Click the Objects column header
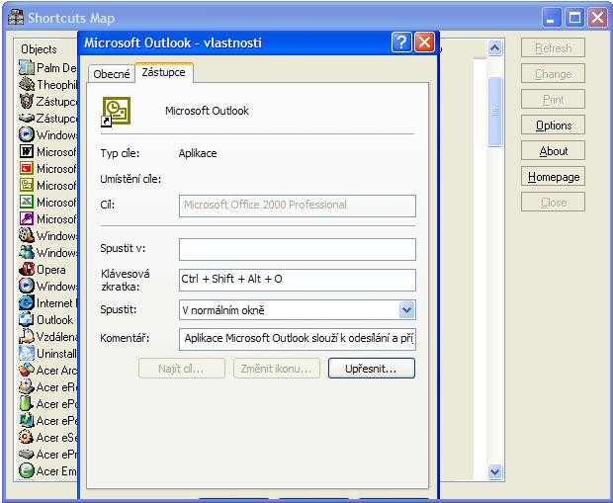The height and width of the screenshot is (503, 613). pyautogui.click(x=40, y=49)
